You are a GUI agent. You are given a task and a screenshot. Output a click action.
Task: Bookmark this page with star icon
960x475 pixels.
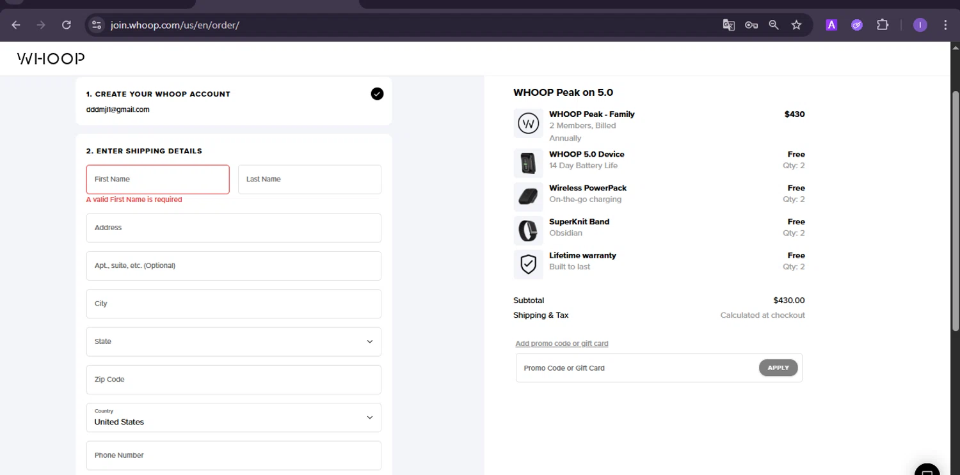tap(796, 25)
